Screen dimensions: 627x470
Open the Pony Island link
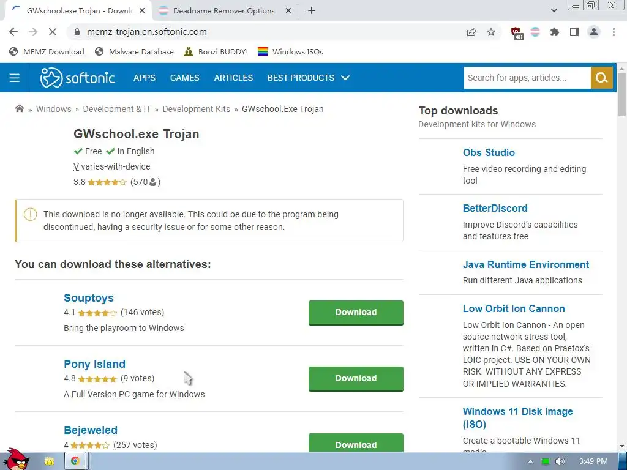95,364
